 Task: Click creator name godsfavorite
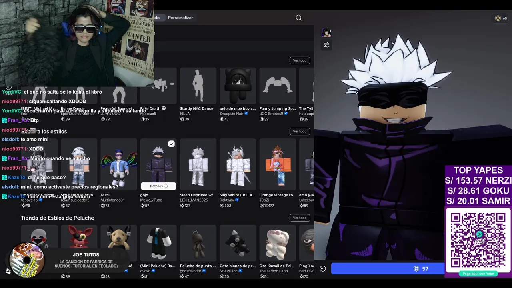click(x=191, y=271)
